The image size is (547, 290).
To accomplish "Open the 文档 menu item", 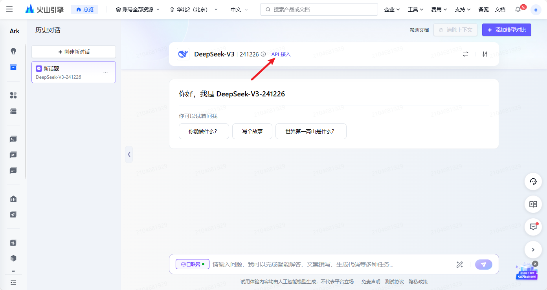I will pos(500,9).
